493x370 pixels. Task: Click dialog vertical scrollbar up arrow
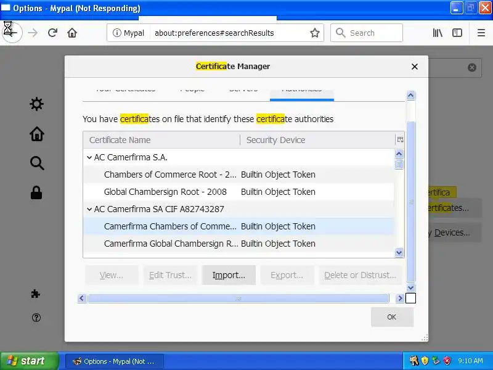click(x=410, y=96)
